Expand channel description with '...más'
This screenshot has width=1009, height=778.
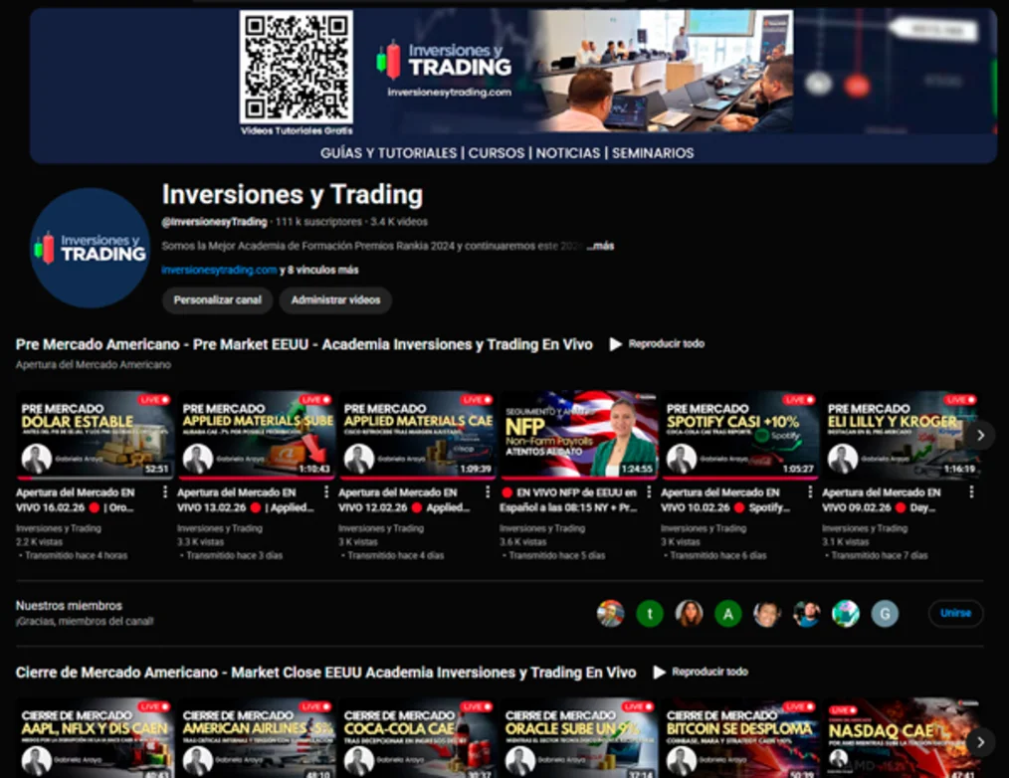click(600, 246)
